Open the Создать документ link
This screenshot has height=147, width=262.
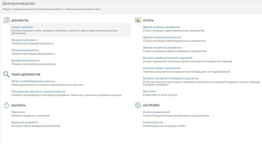(22, 27)
